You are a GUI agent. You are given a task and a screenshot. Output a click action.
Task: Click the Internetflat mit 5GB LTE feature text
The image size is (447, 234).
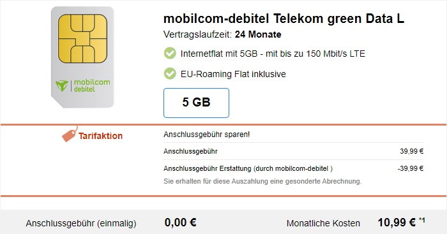pyautogui.click(x=273, y=54)
